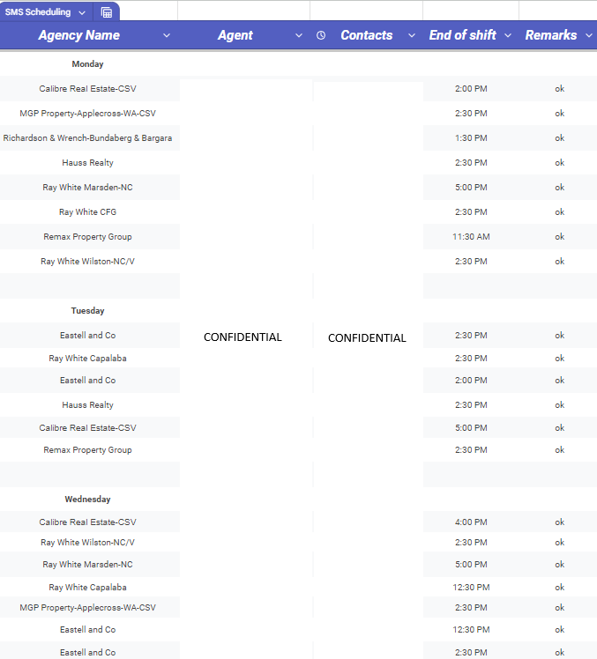This screenshot has height=659, width=597.
Task: Click 12:30 PM cell in Ray White Capalaba row
Action: click(x=471, y=587)
